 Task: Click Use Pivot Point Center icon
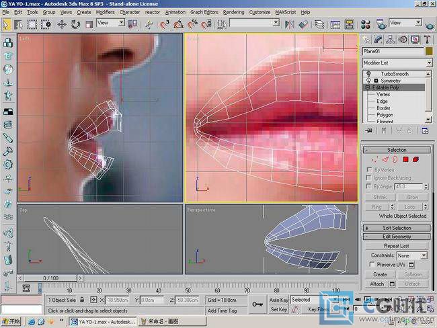tap(132, 24)
